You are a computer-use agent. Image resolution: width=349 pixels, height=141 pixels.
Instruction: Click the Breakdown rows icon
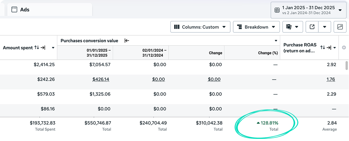tap(239, 27)
